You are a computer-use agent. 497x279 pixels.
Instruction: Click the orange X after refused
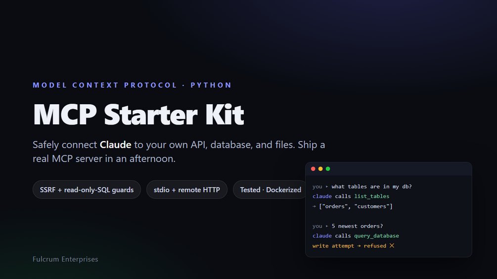pyautogui.click(x=392, y=246)
